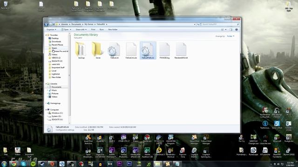
Task: Open the address bar history dropdown
Action: pos(195,24)
